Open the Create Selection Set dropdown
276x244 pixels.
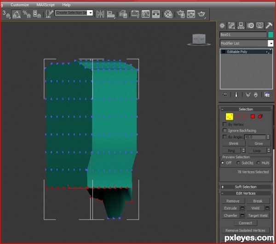91,13
